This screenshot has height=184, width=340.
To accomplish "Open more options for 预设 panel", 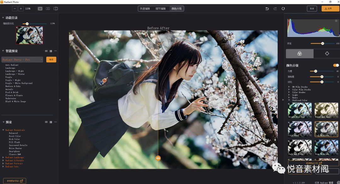I will click(55, 122).
